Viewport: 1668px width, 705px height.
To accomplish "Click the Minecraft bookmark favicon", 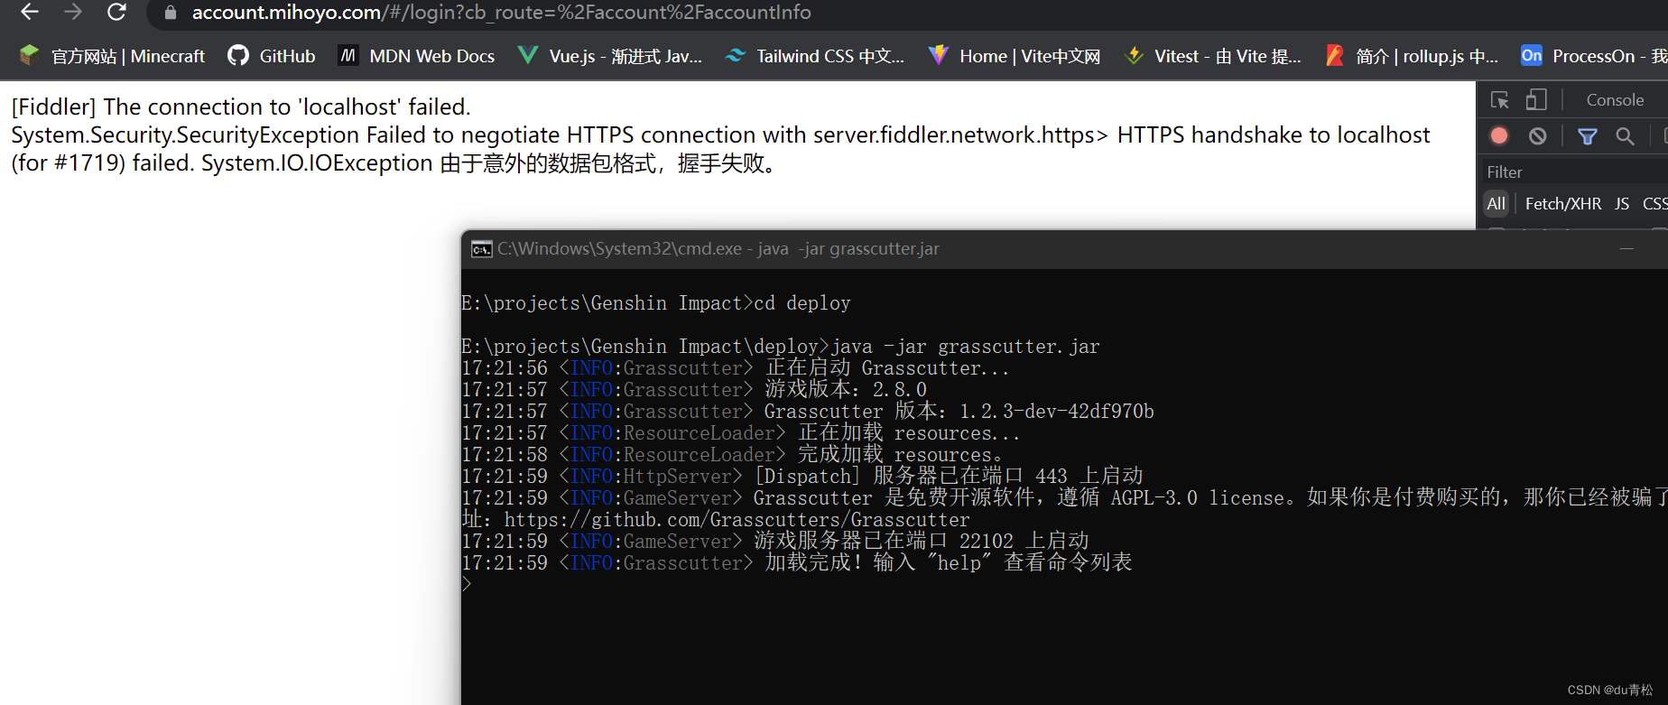I will 29,55.
